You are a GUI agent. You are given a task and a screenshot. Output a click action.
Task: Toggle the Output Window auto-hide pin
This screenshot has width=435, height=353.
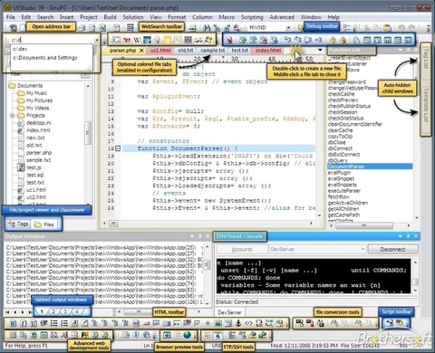pos(199,236)
